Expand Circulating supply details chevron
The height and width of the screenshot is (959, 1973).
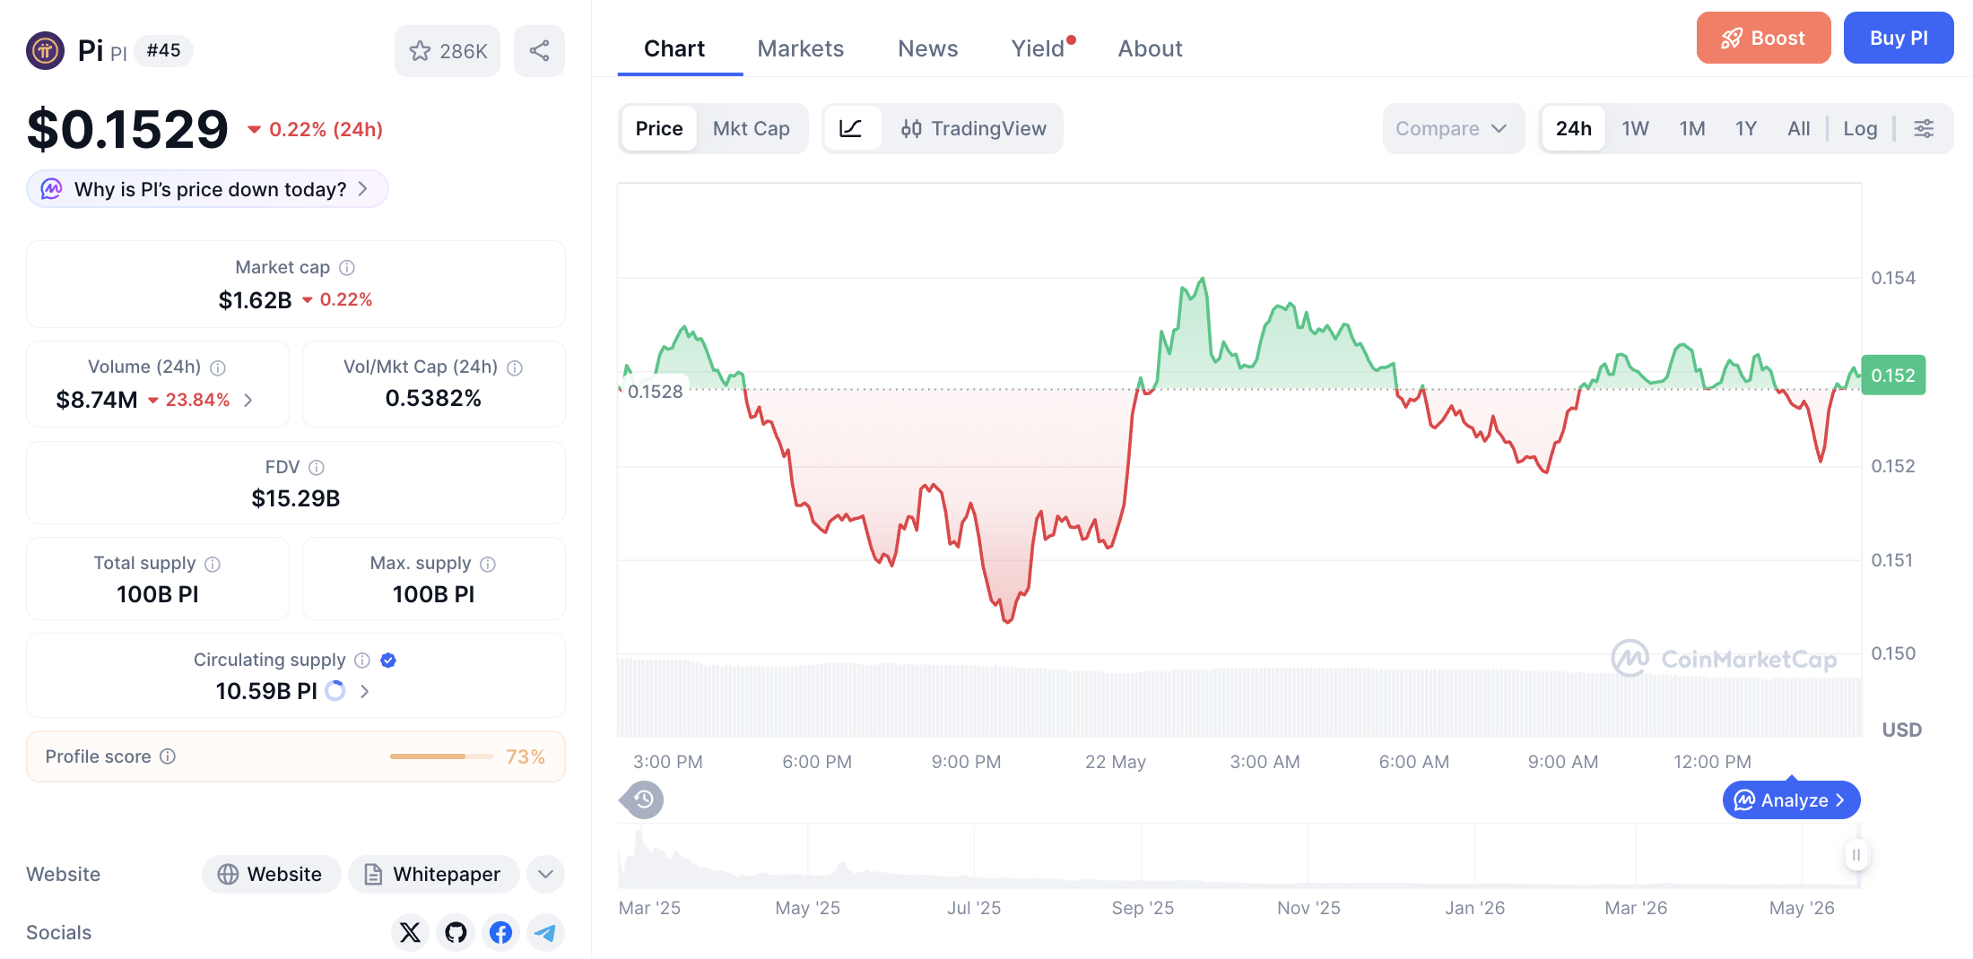point(364,691)
